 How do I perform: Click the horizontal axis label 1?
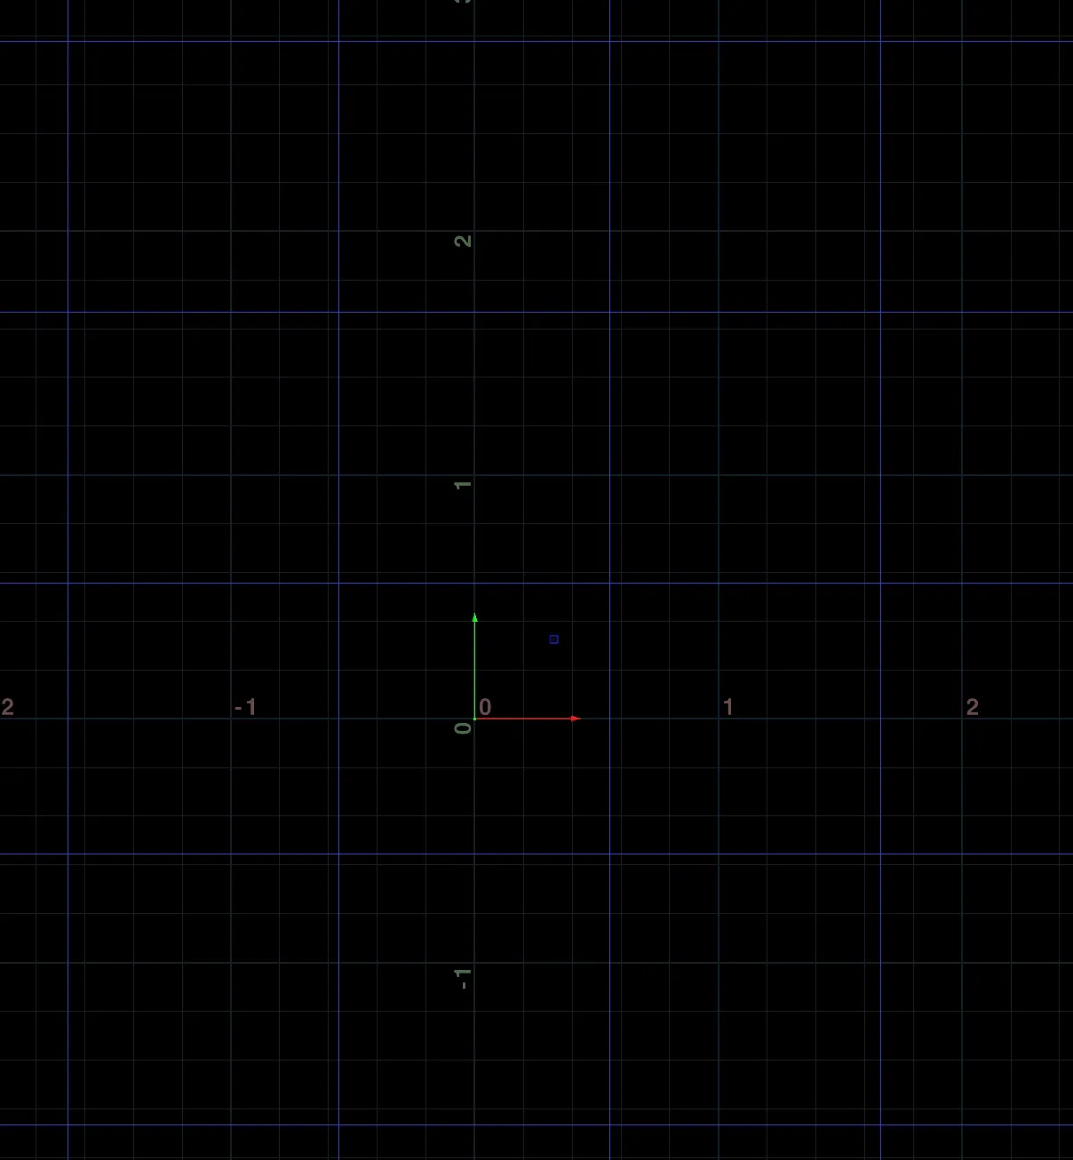728,707
